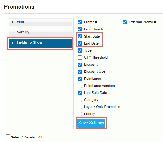Enable the QTY Threshold checkbox
This screenshot has width=163, height=142.
(80, 58)
